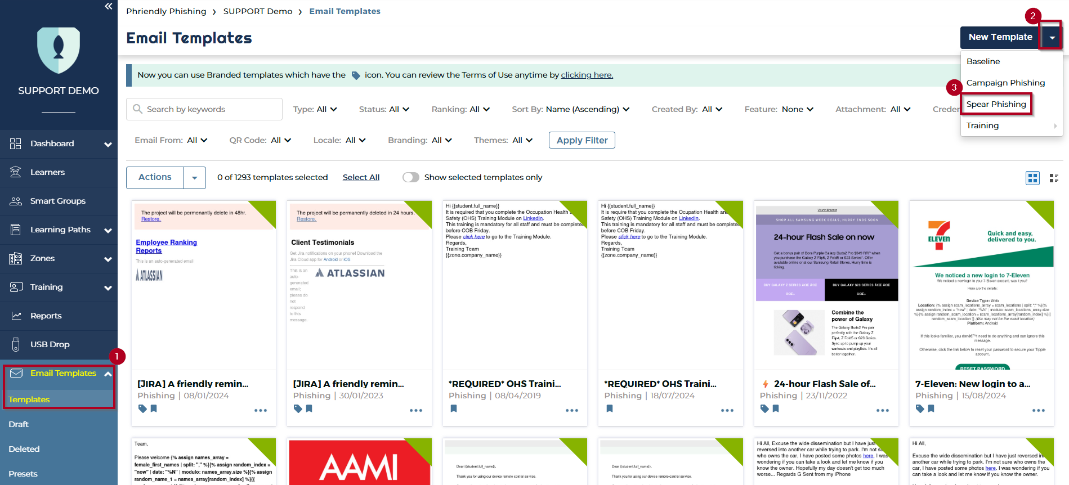Open Reports from the sidebar icon
This screenshot has width=1069, height=485.
(16, 316)
